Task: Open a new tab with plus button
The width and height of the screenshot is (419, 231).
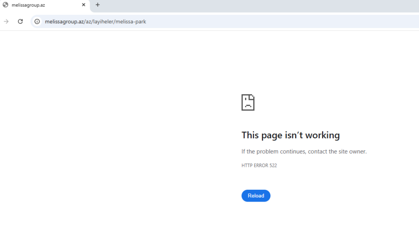Action: [97, 5]
